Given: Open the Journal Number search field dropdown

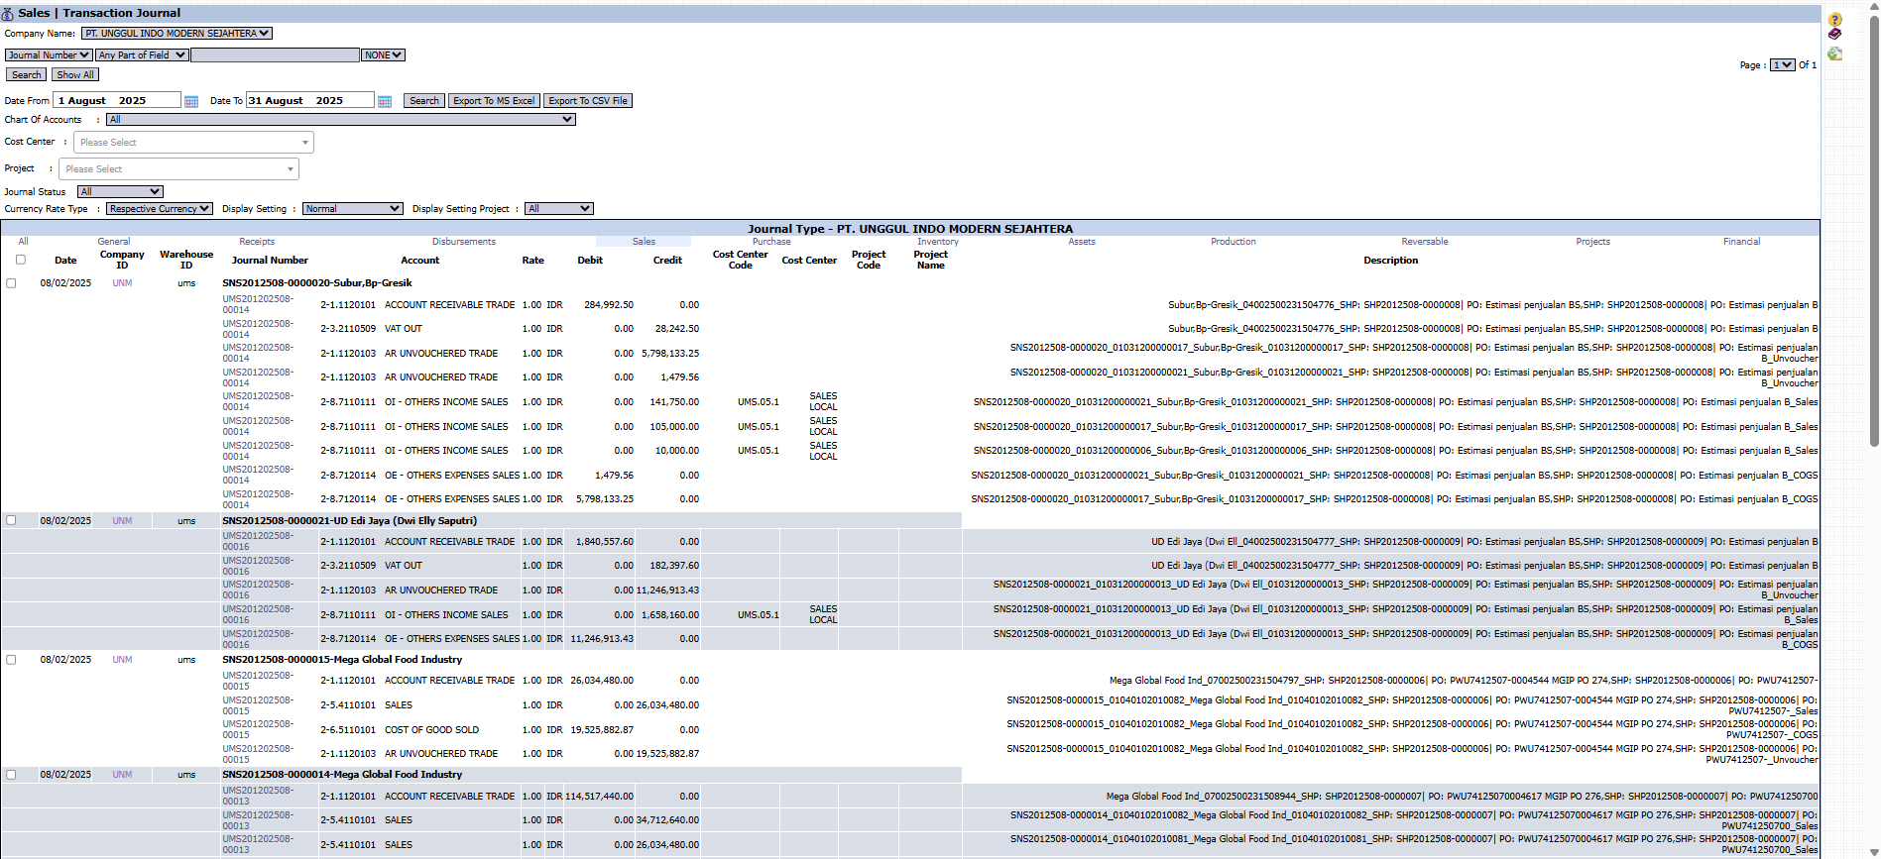Looking at the screenshot, I should [49, 55].
